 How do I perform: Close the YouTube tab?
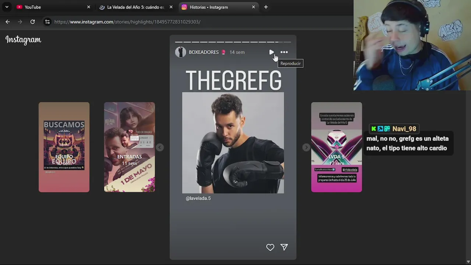[88, 7]
